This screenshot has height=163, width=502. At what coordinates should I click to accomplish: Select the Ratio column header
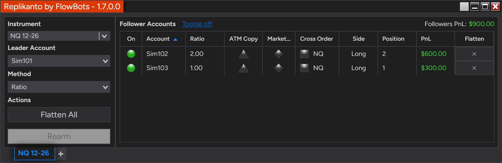point(205,39)
